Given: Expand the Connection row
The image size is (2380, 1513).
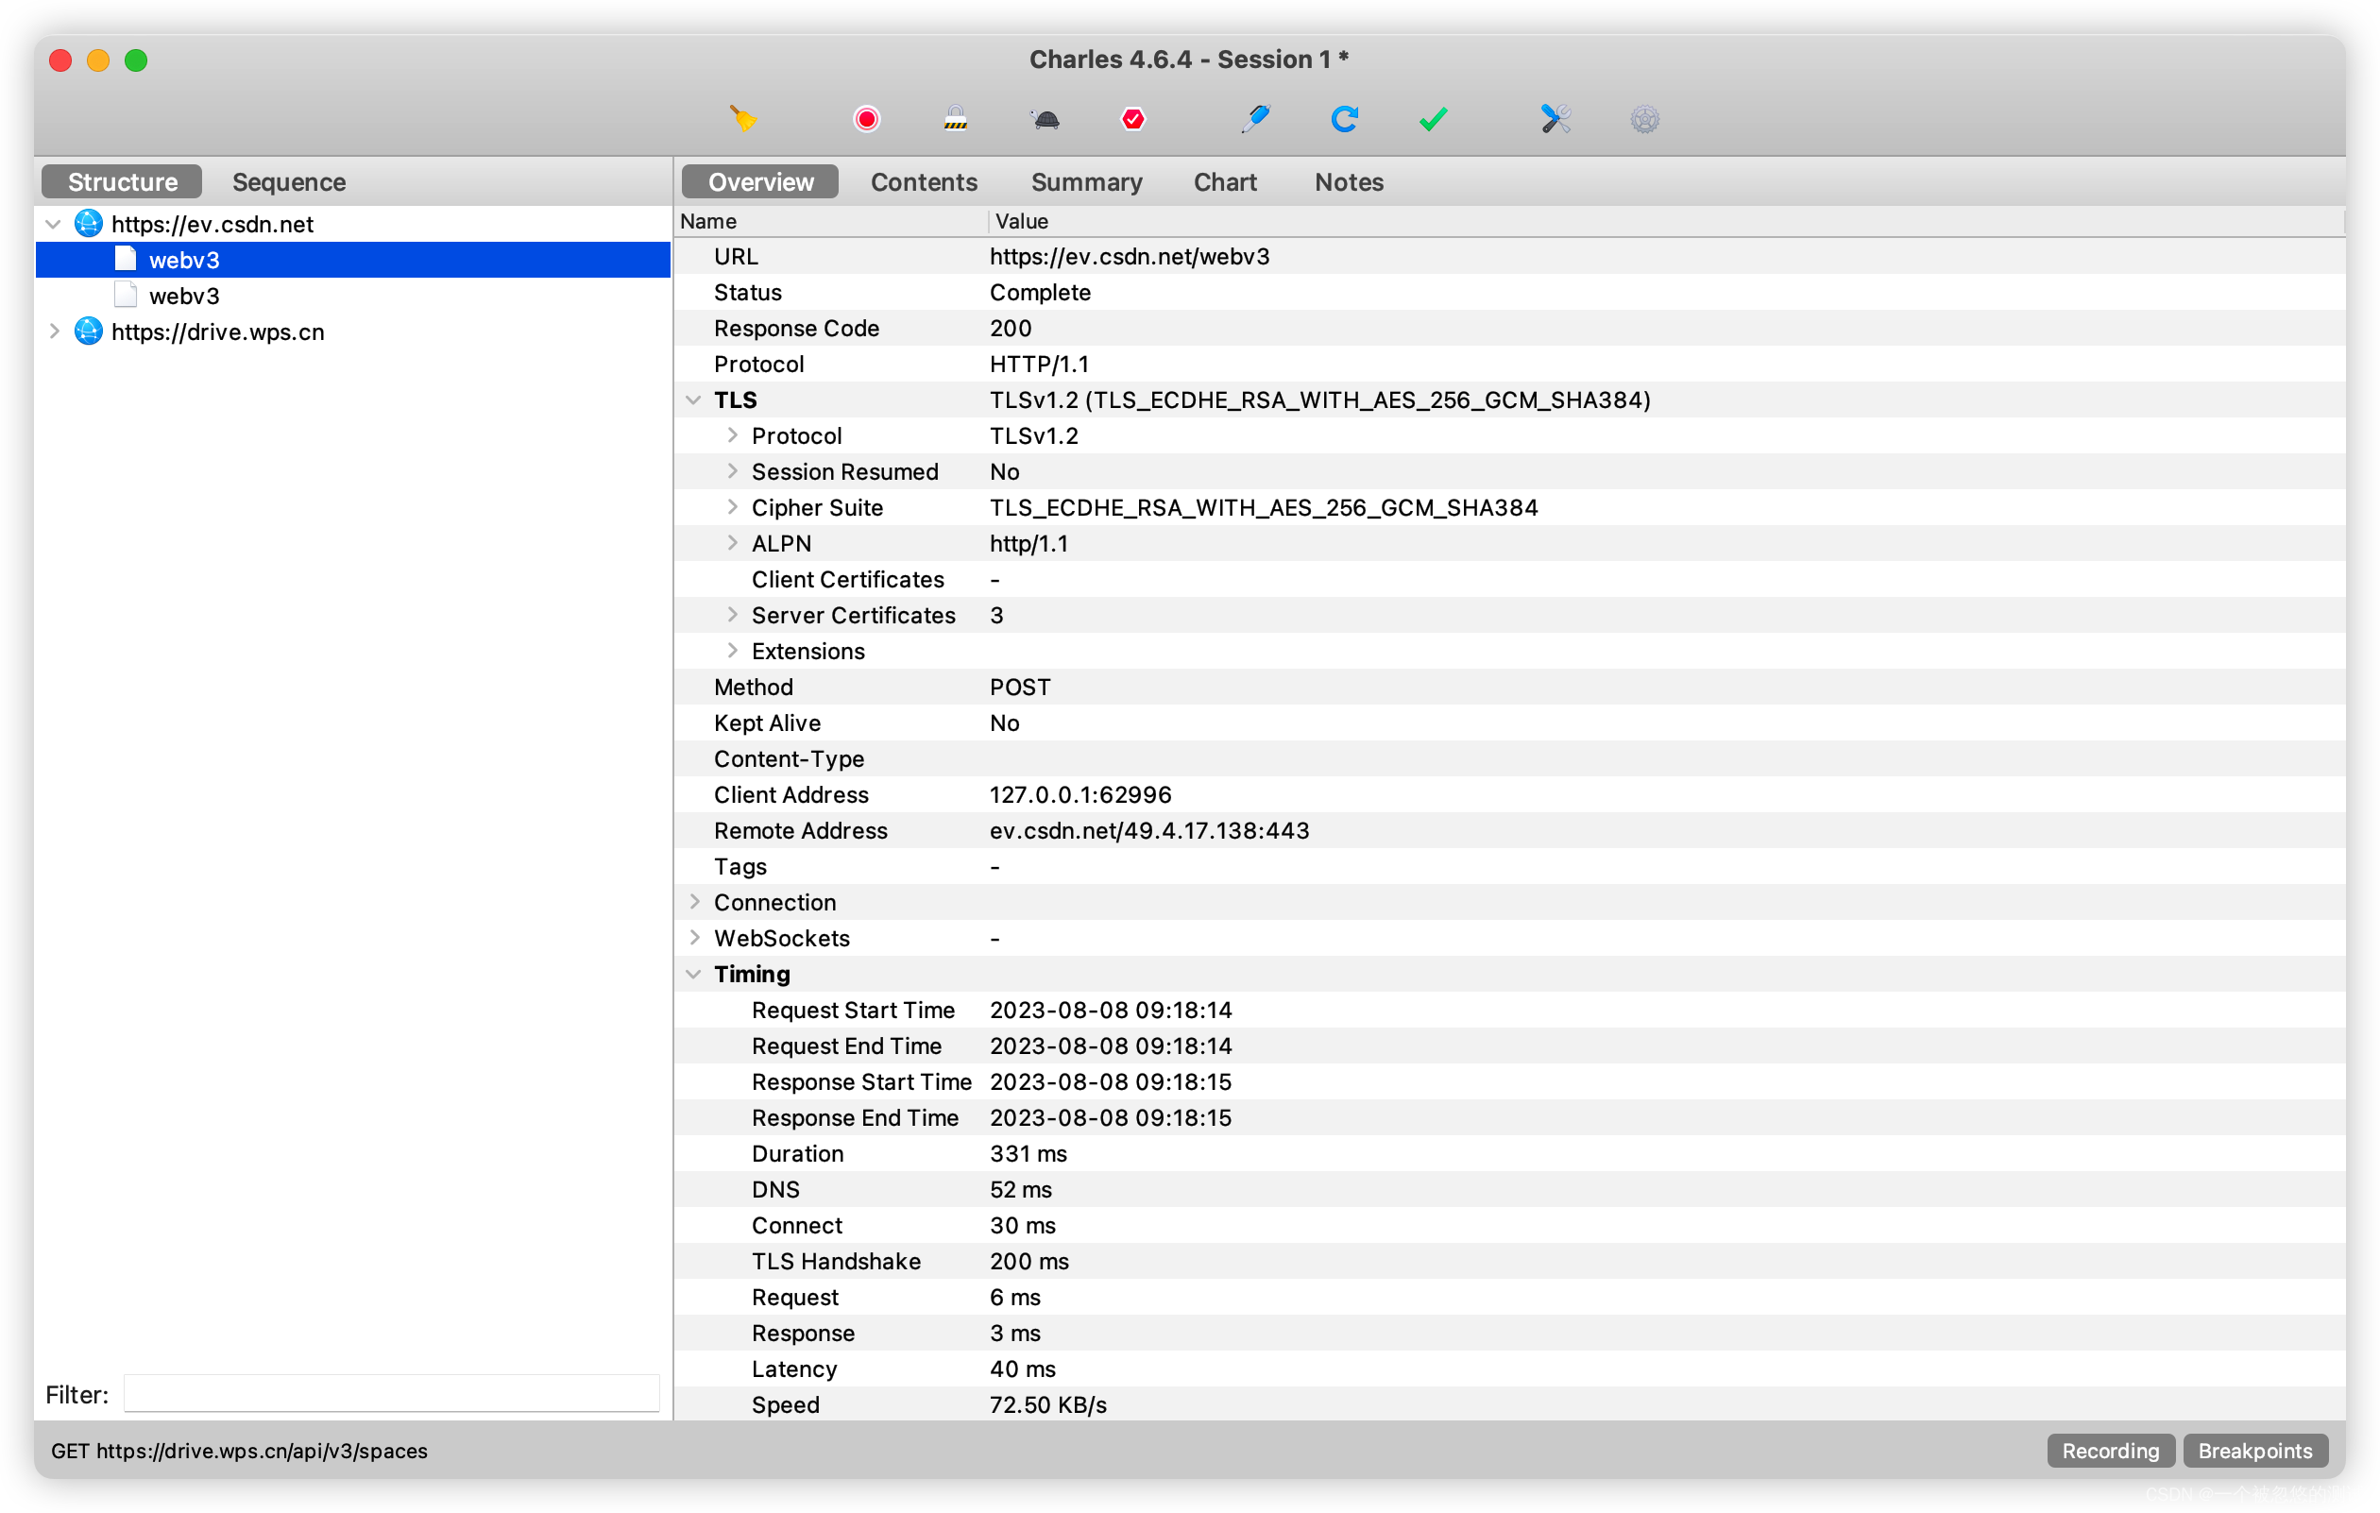Looking at the screenshot, I should tap(694, 902).
